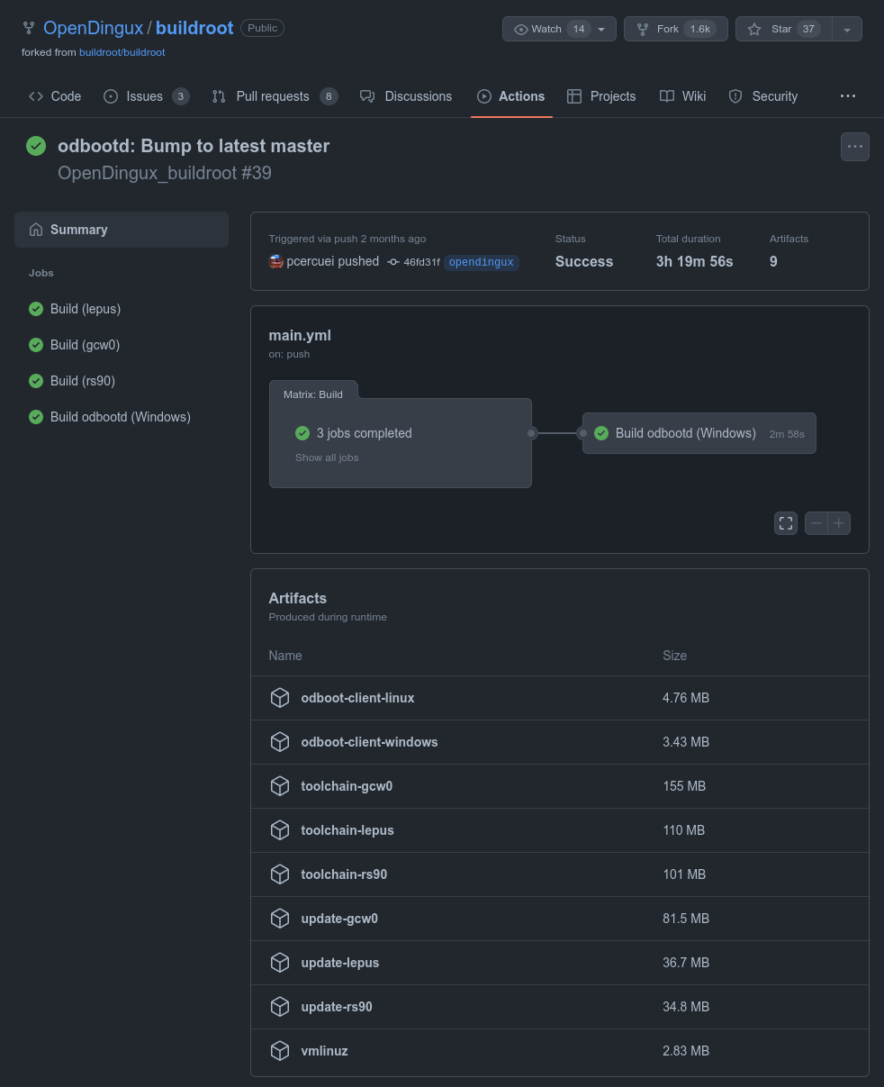This screenshot has height=1087, width=884.
Task: Download update-lepus artifact
Action: coord(340,963)
